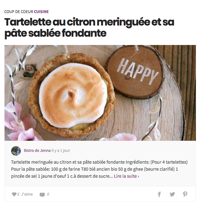Share the recipe on Twitter
This screenshot has width=202, height=209.
coord(172,194)
